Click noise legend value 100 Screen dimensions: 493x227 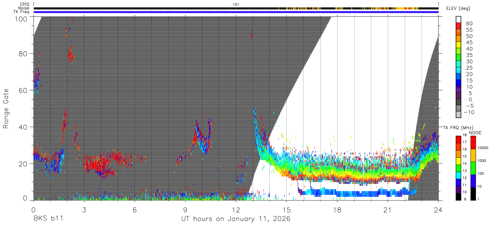480,174
